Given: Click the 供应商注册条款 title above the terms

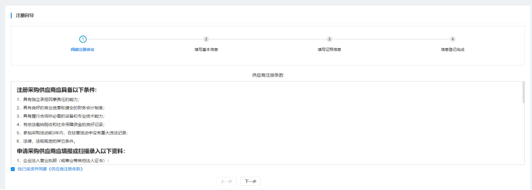Looking at the screenshot, I should click(268, 75).
